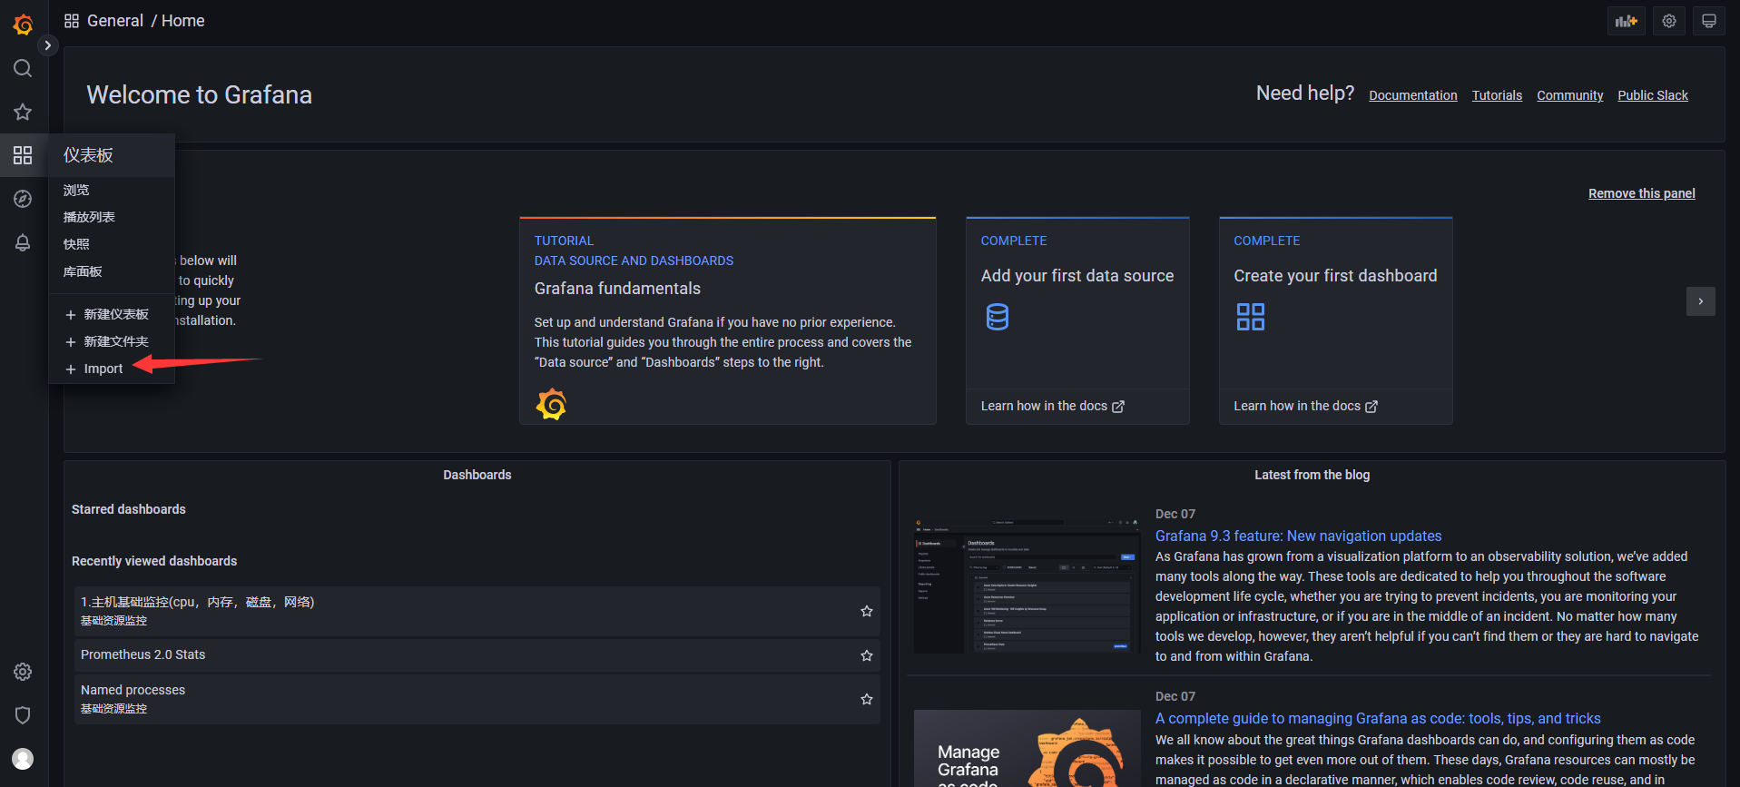Star the Named processes dashboard
Viewport: 1740px width, 787px height.
click(x=867, y=699)
